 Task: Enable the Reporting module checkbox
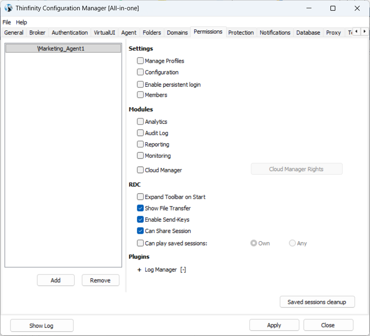point(140,144)
